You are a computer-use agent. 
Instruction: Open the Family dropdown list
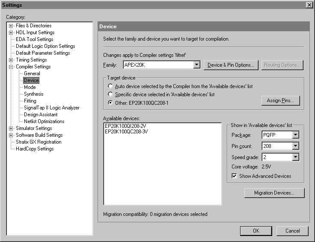point(196,65)
